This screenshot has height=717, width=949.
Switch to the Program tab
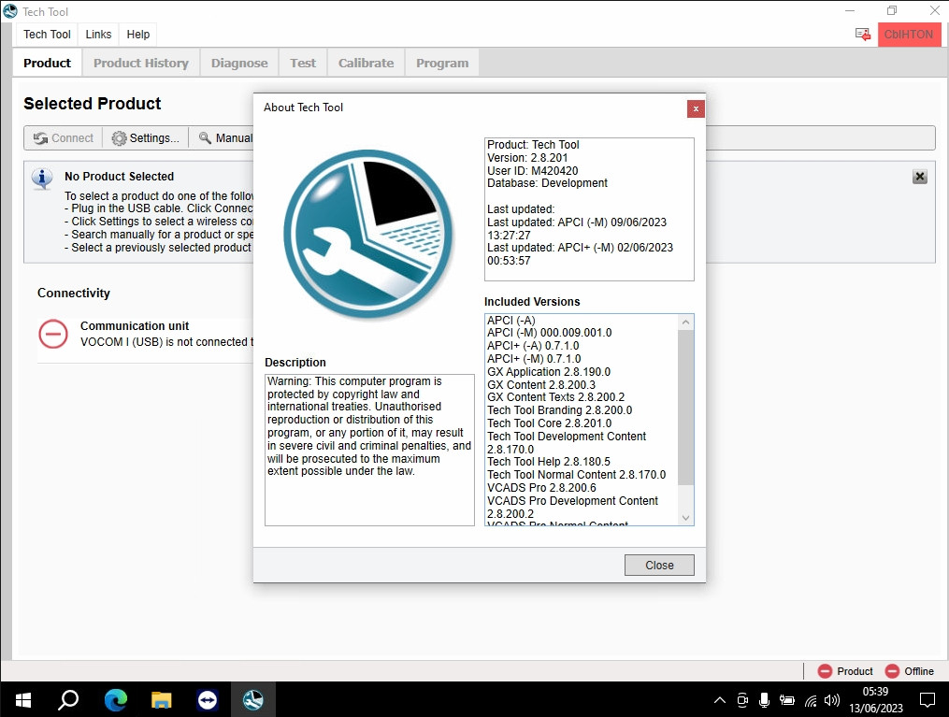tap(442, 63)
